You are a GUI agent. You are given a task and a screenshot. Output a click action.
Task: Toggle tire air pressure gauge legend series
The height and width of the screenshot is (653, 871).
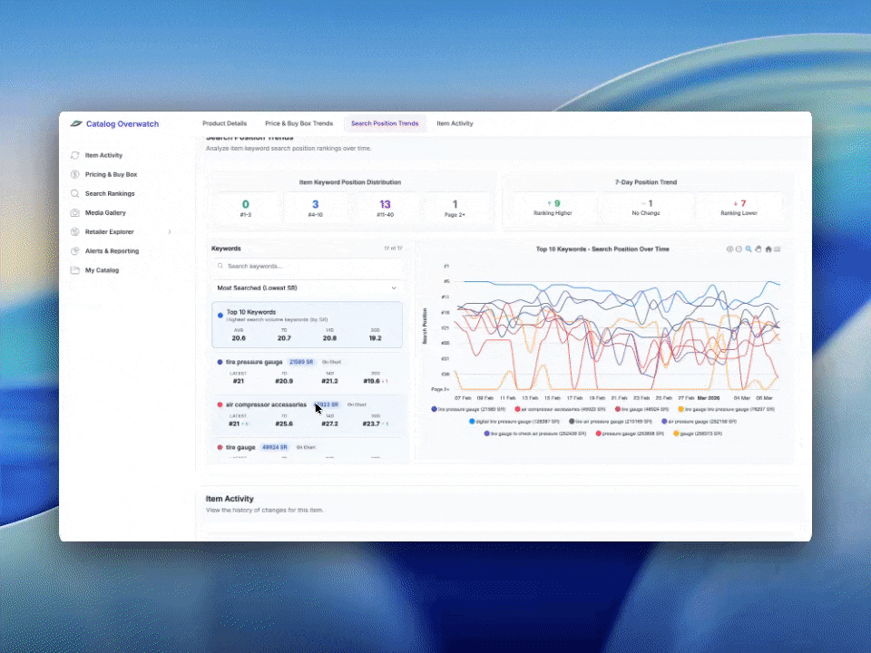[x=610, y=422]
